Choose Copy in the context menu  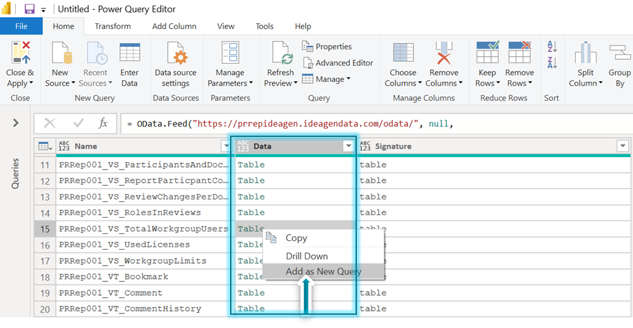(323, 238)
